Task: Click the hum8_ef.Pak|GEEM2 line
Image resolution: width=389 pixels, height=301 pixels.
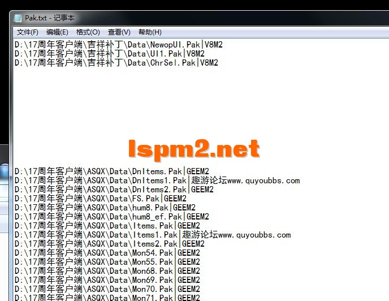Action: (x=111, y=217)
